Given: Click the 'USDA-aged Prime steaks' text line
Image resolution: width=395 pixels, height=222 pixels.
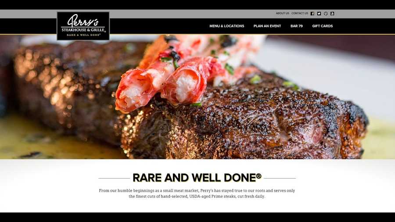Looking at the screenshot, I should [197, 196].
